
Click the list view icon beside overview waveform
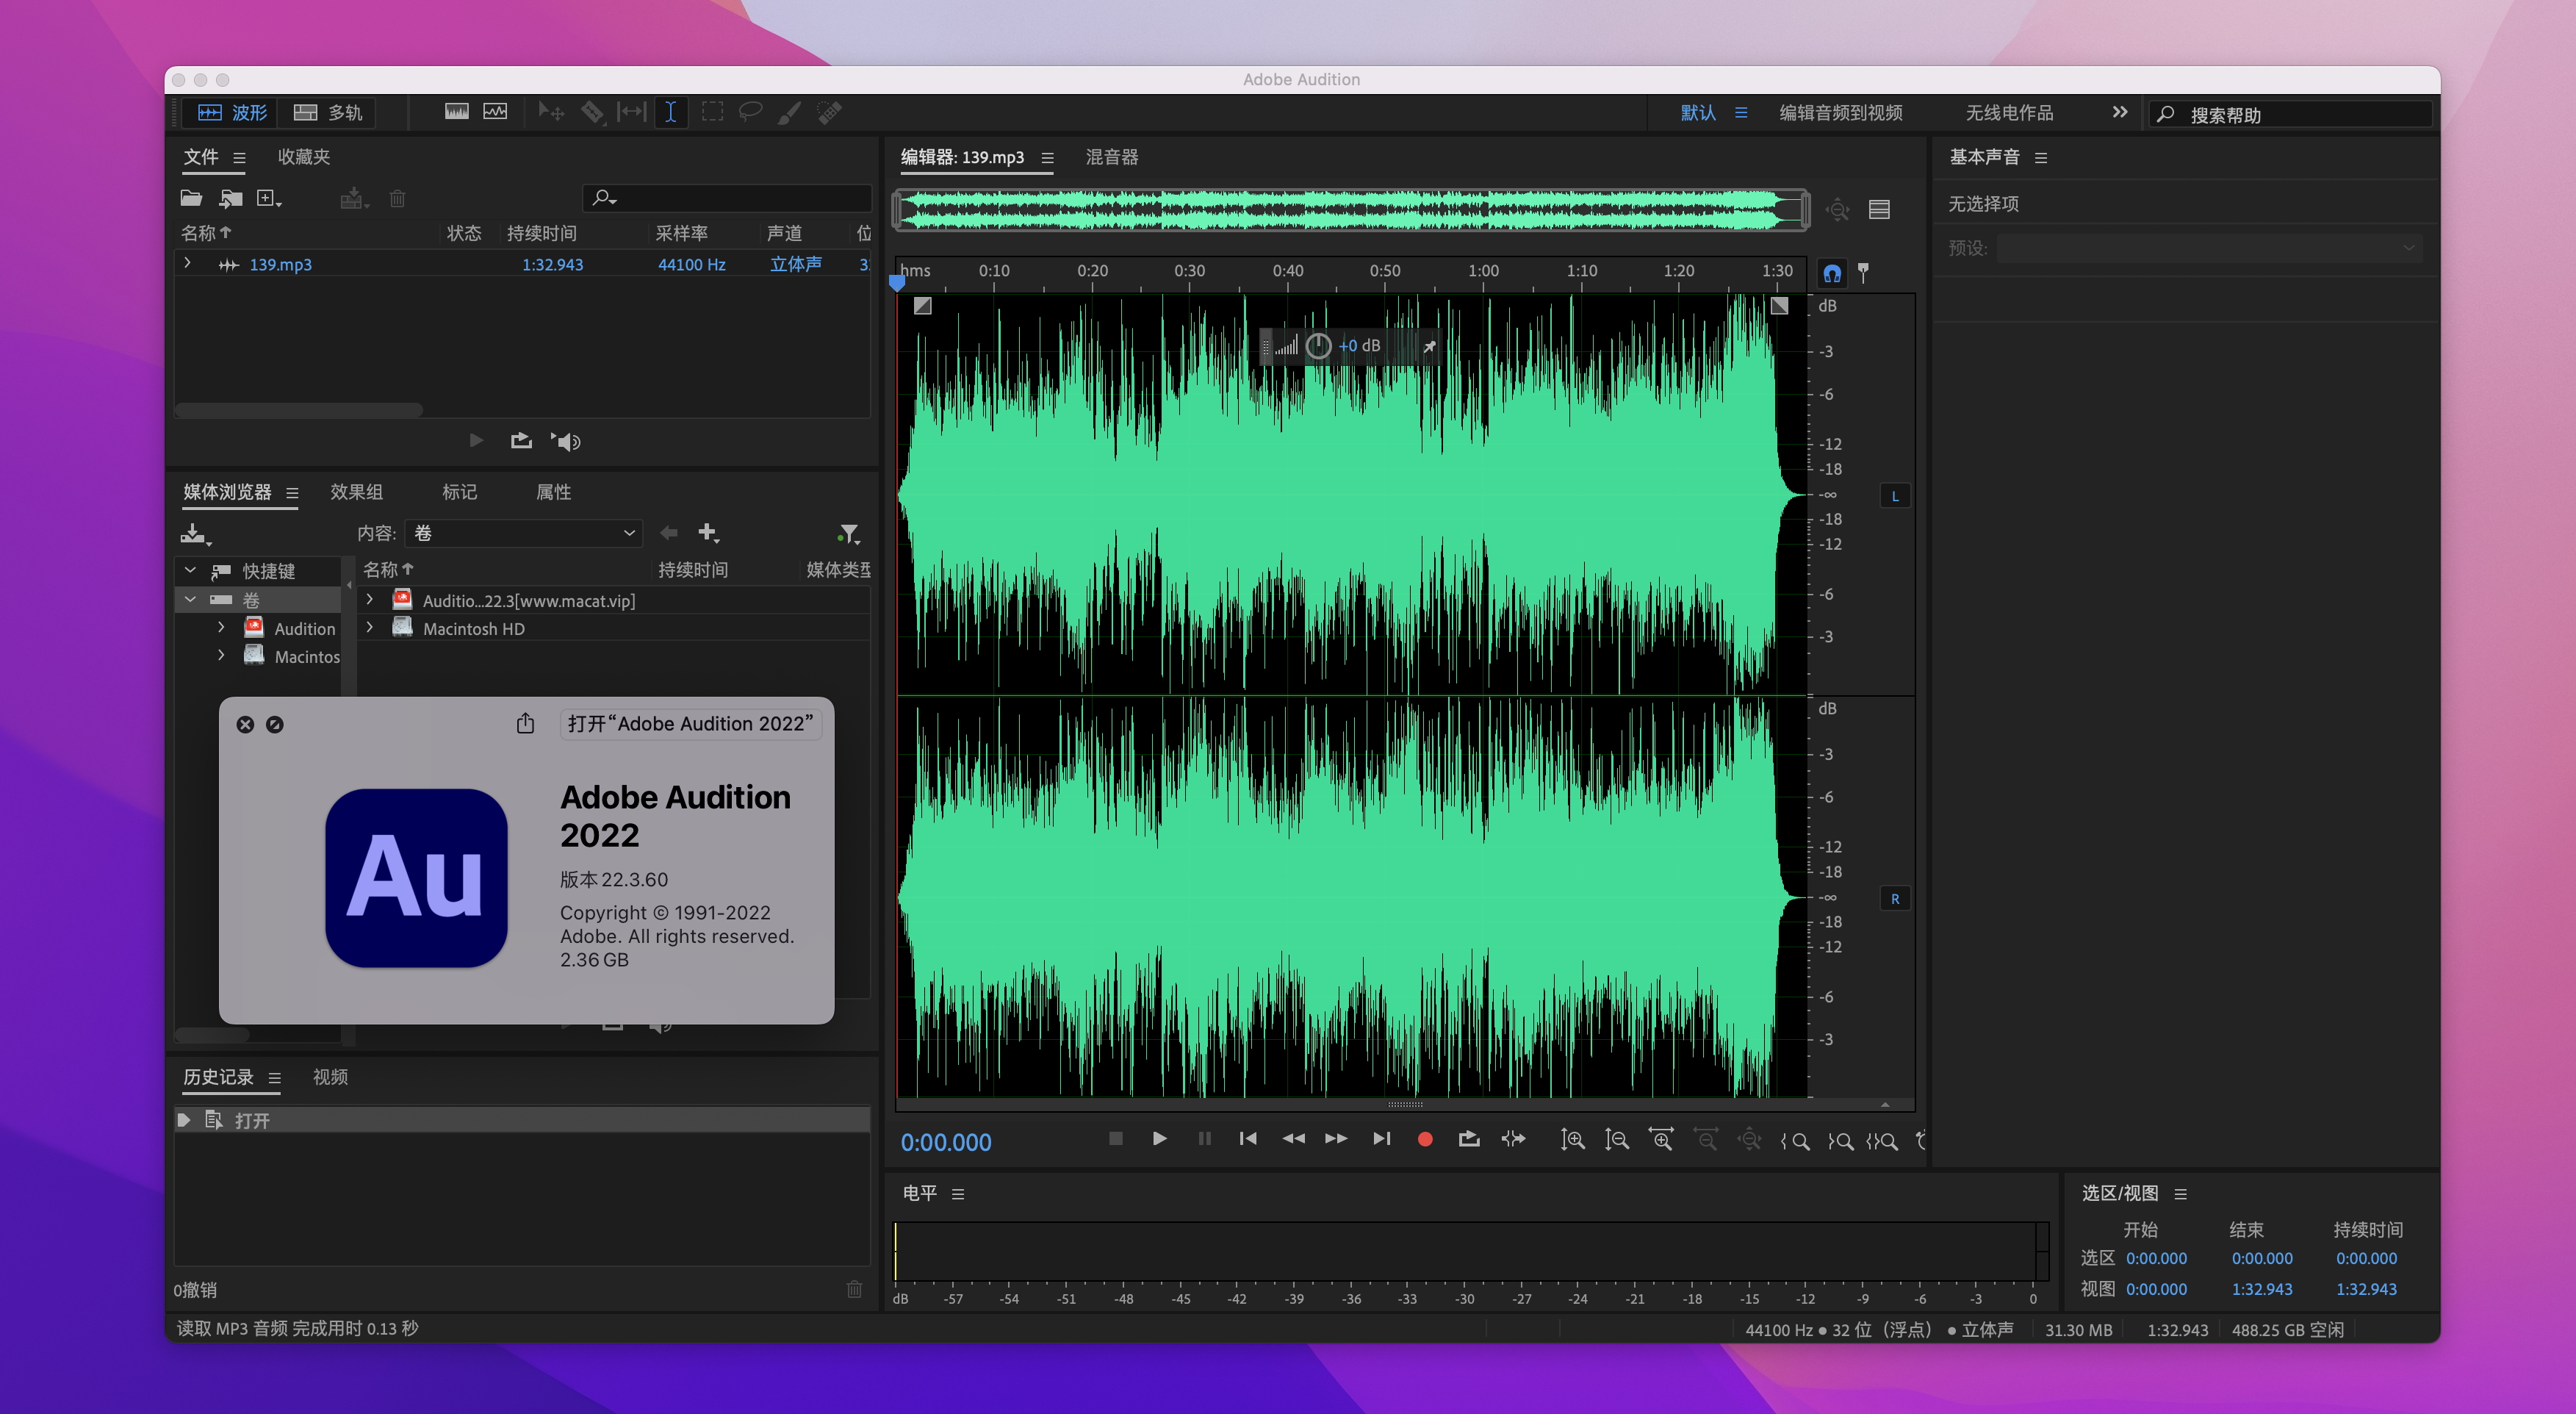1879,210
